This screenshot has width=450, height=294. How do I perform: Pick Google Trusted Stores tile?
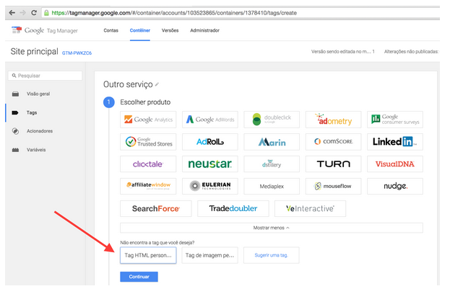[x=148, y=142]
